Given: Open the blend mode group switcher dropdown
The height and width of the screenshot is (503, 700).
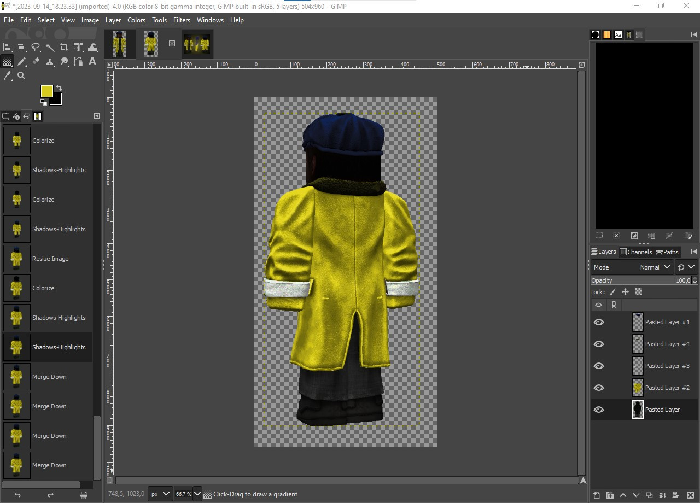Looking at the screenshot, I should (686, 267).
